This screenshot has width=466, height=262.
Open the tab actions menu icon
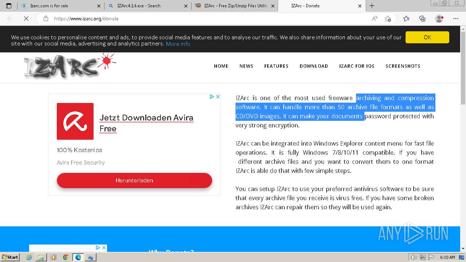(x=9, y=6)
